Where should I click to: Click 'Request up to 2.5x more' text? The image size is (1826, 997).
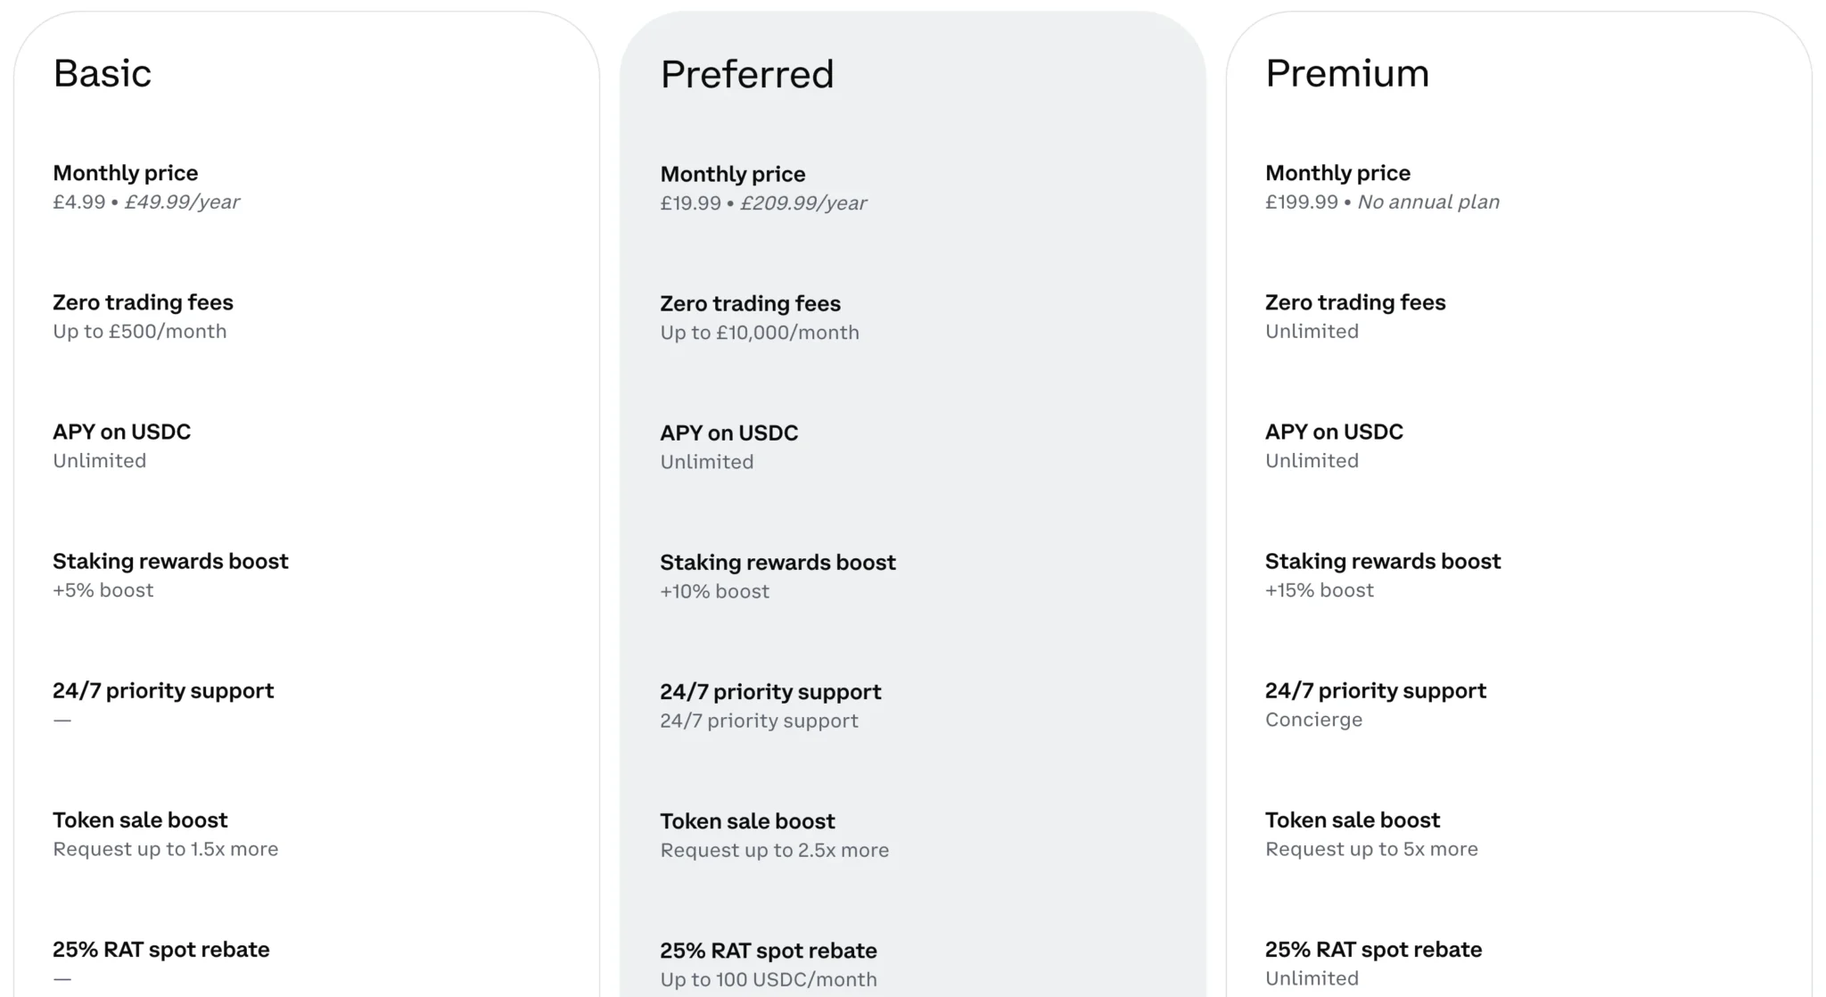click(774, 850)
